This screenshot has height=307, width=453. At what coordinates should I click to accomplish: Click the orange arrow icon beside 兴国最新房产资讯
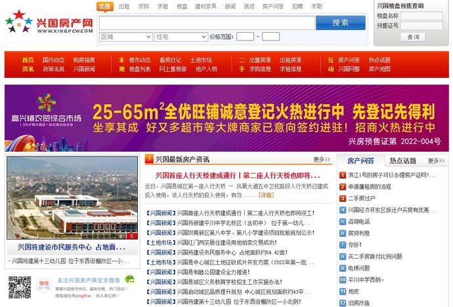point(150,159)
